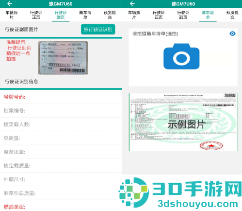Click the 行驶证识别信息 heading
Screen dimensions: 242x211
[21, 82]
